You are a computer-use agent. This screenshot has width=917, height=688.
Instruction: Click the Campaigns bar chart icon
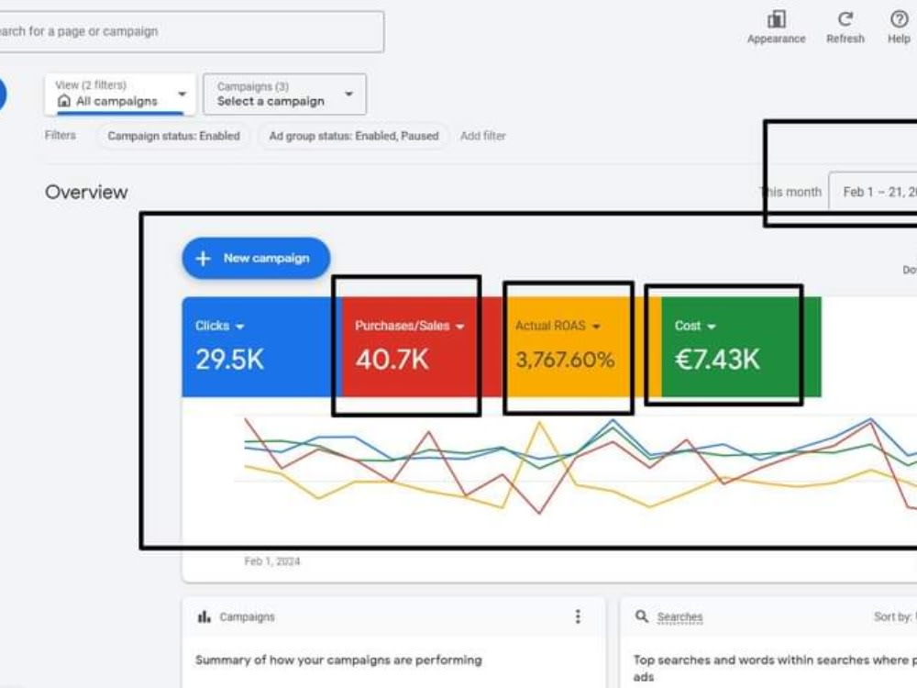coord(204,616)
